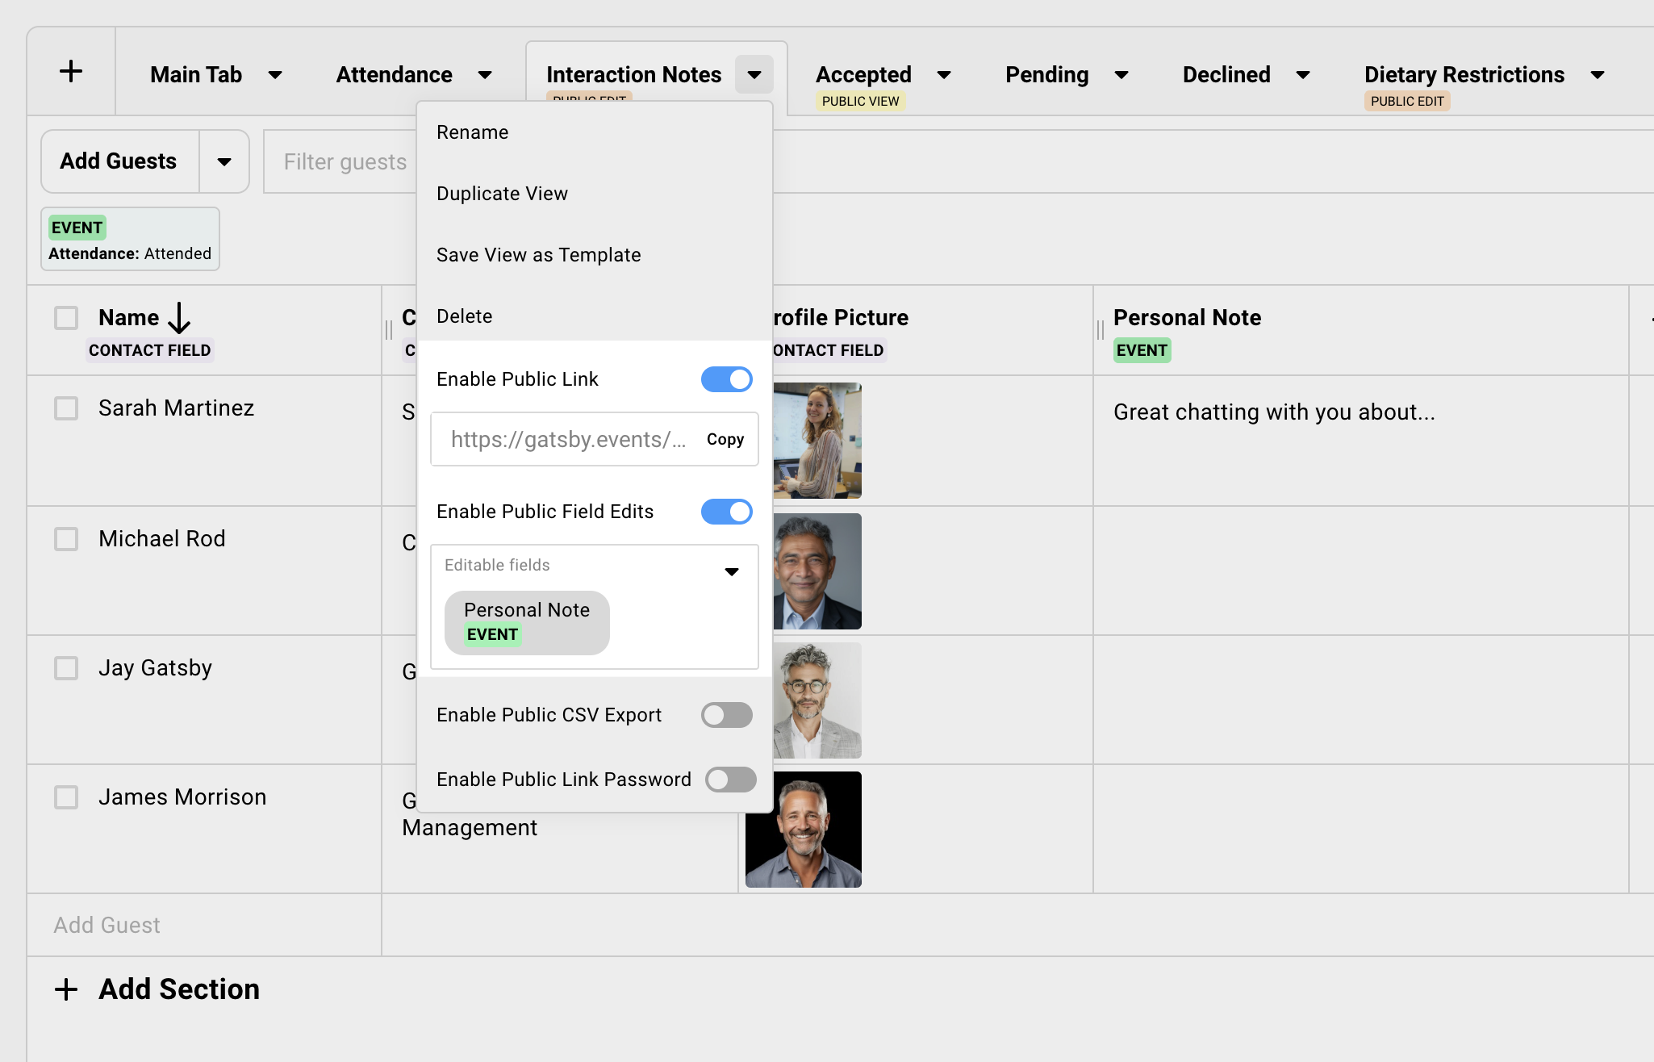This screenshot has height=1062, width=1654.
Task: Click the sort arrow on the Name column
Action: click(179, 318)
